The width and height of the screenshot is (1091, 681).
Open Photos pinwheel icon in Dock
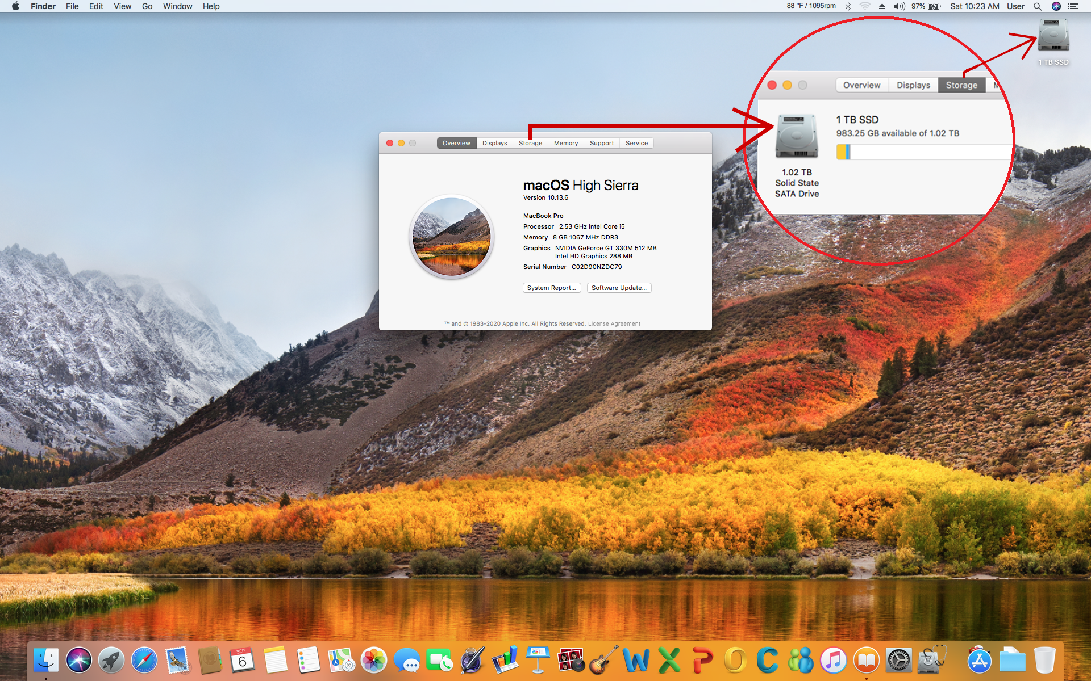(x=374, y=661)
